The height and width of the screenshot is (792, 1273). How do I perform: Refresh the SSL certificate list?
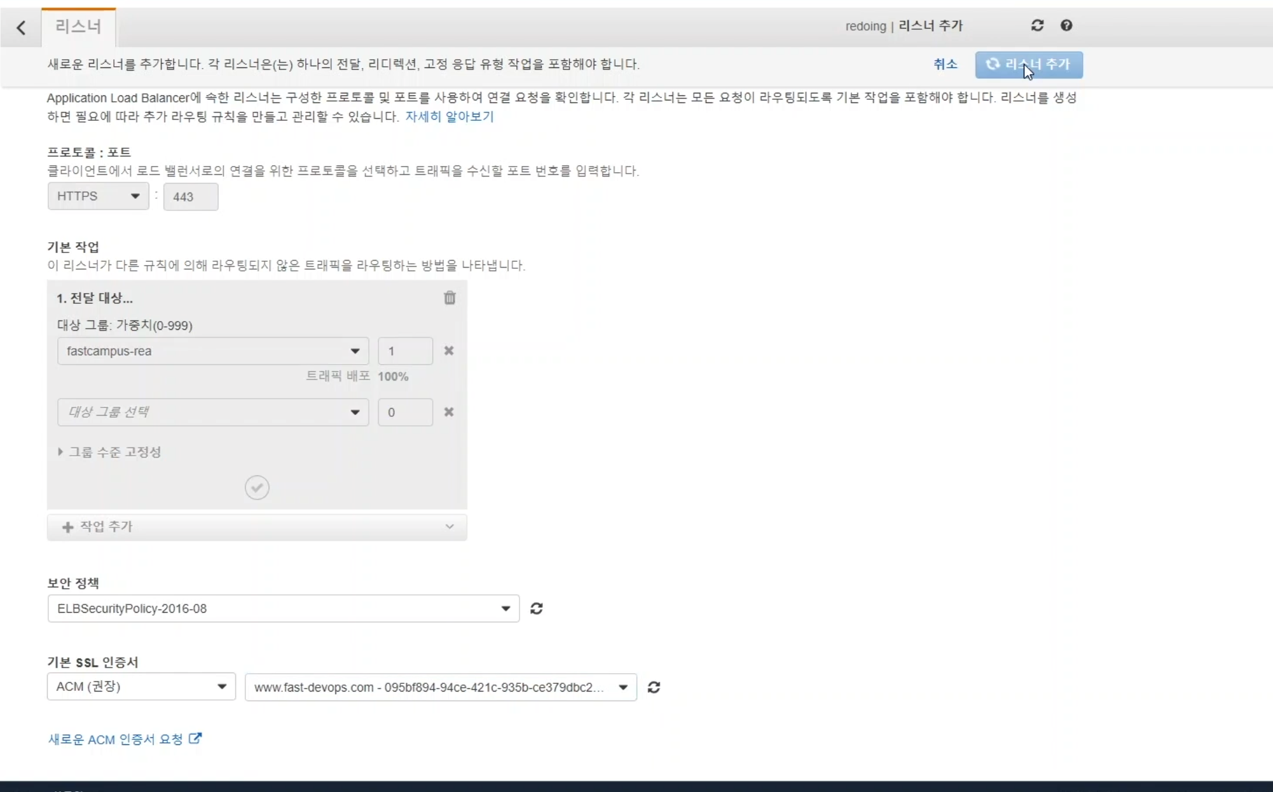pyautogui.click(x=654, y=687)
